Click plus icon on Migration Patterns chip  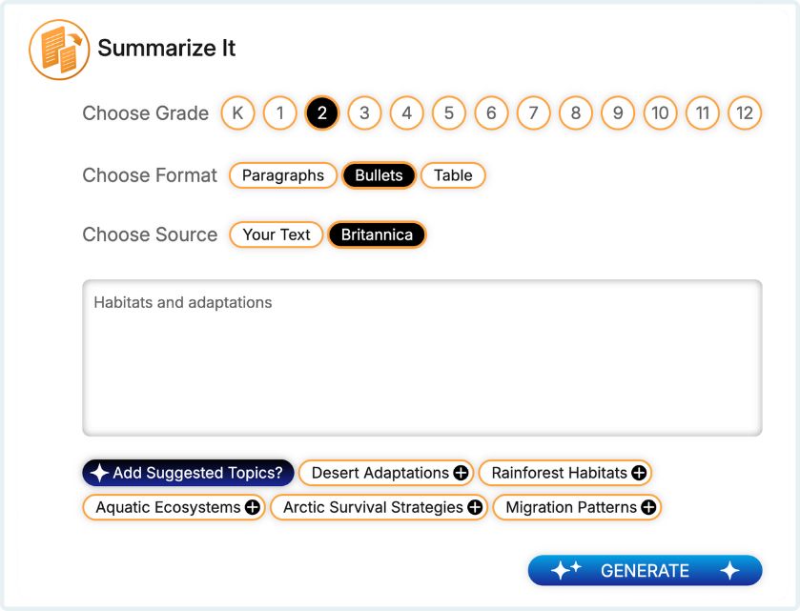click(648, 507)
